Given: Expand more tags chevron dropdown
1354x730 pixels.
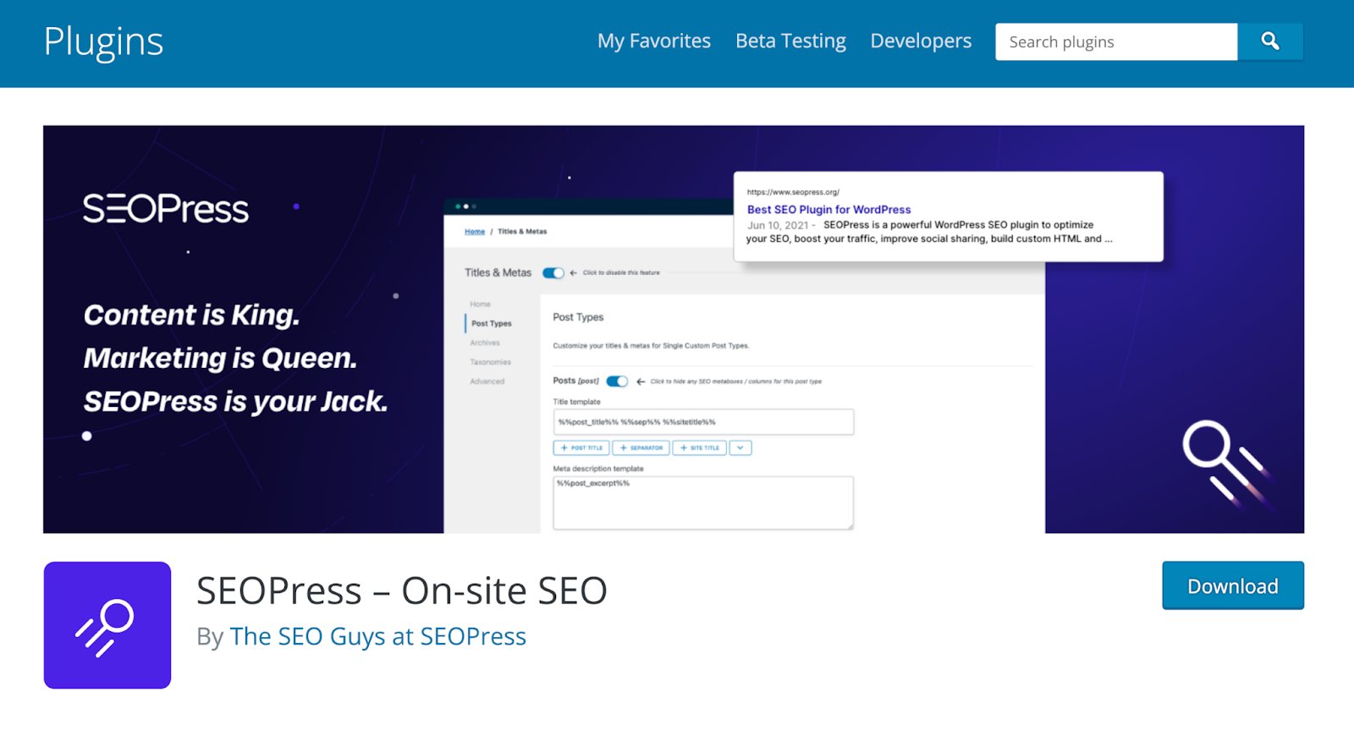Looking at the screenshot, I should tap(740, 448).
